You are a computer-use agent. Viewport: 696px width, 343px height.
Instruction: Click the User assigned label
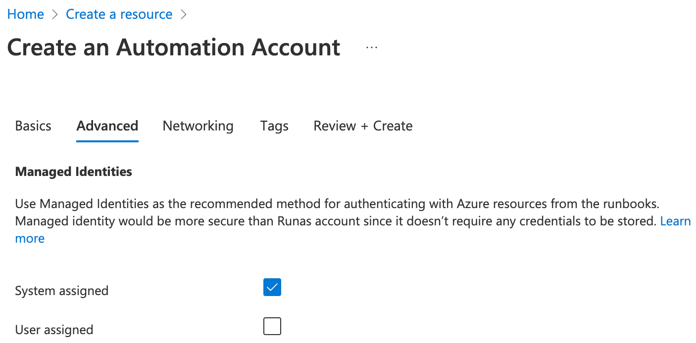click(x=54, y=330)
